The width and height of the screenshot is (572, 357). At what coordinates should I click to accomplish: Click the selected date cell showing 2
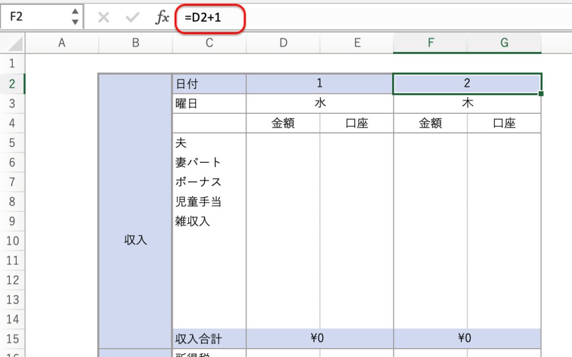[x=467, y=84]
